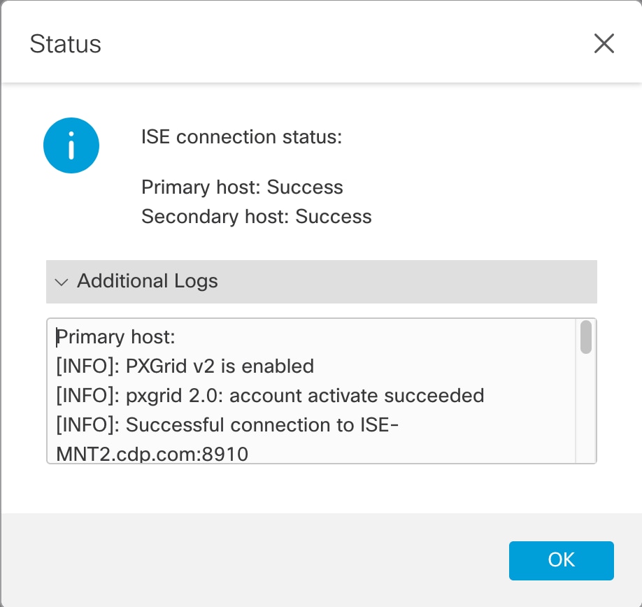Click the Primary host: Success status line

click(242, 187)
